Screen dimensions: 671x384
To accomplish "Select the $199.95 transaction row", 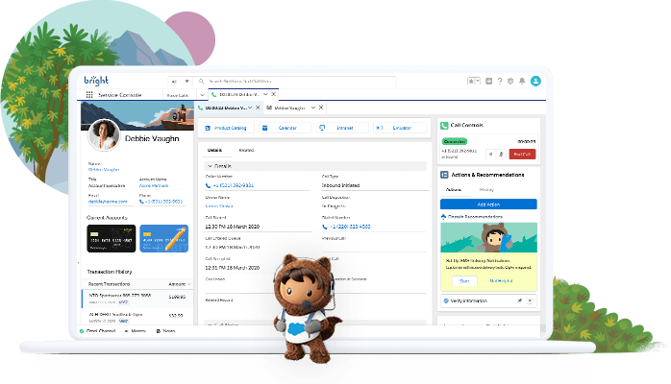I will coord(137,299).
